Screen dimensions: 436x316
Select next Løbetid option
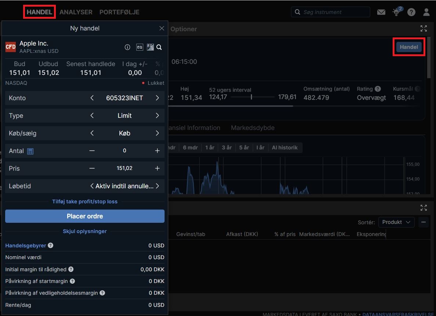pyautogui.click(x=157, y=186)
